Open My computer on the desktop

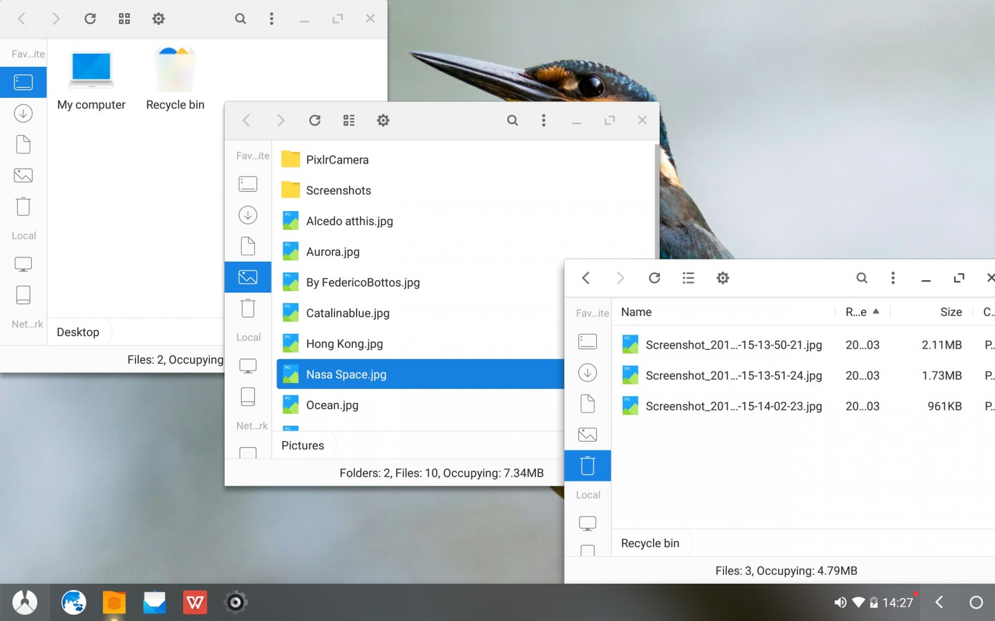pos(91,76)
